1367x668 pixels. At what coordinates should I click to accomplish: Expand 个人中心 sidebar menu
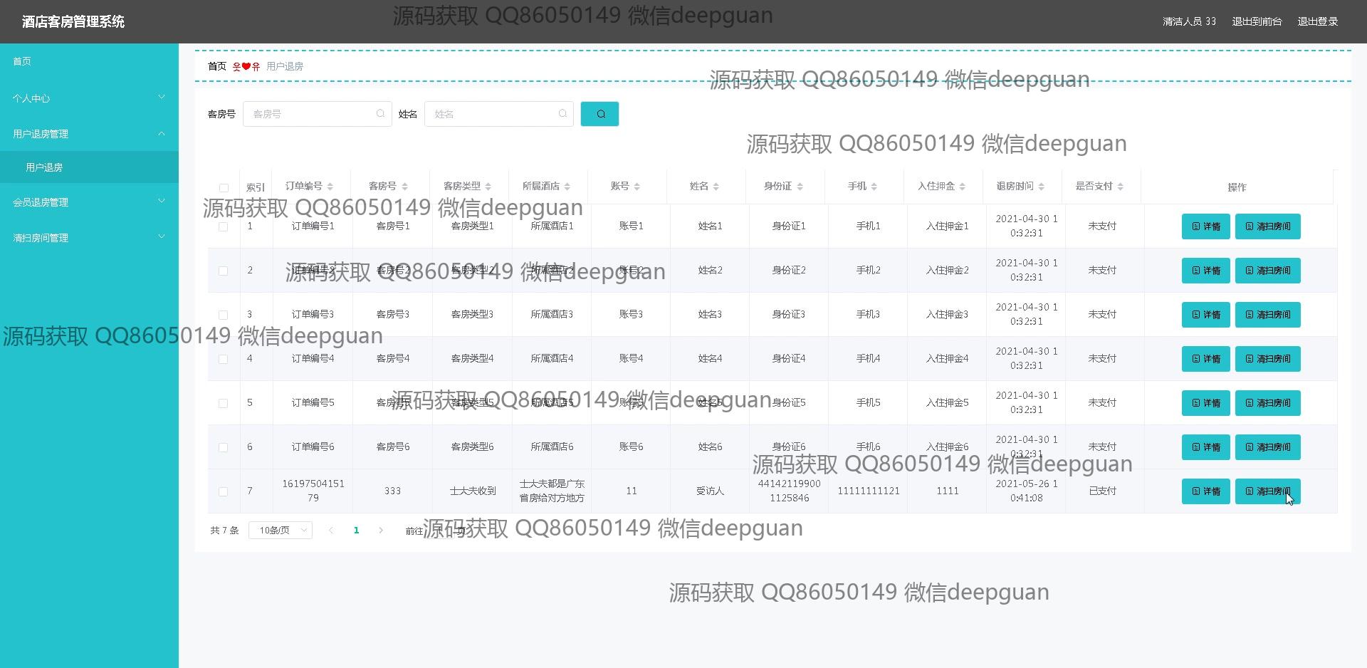point(89,98)
